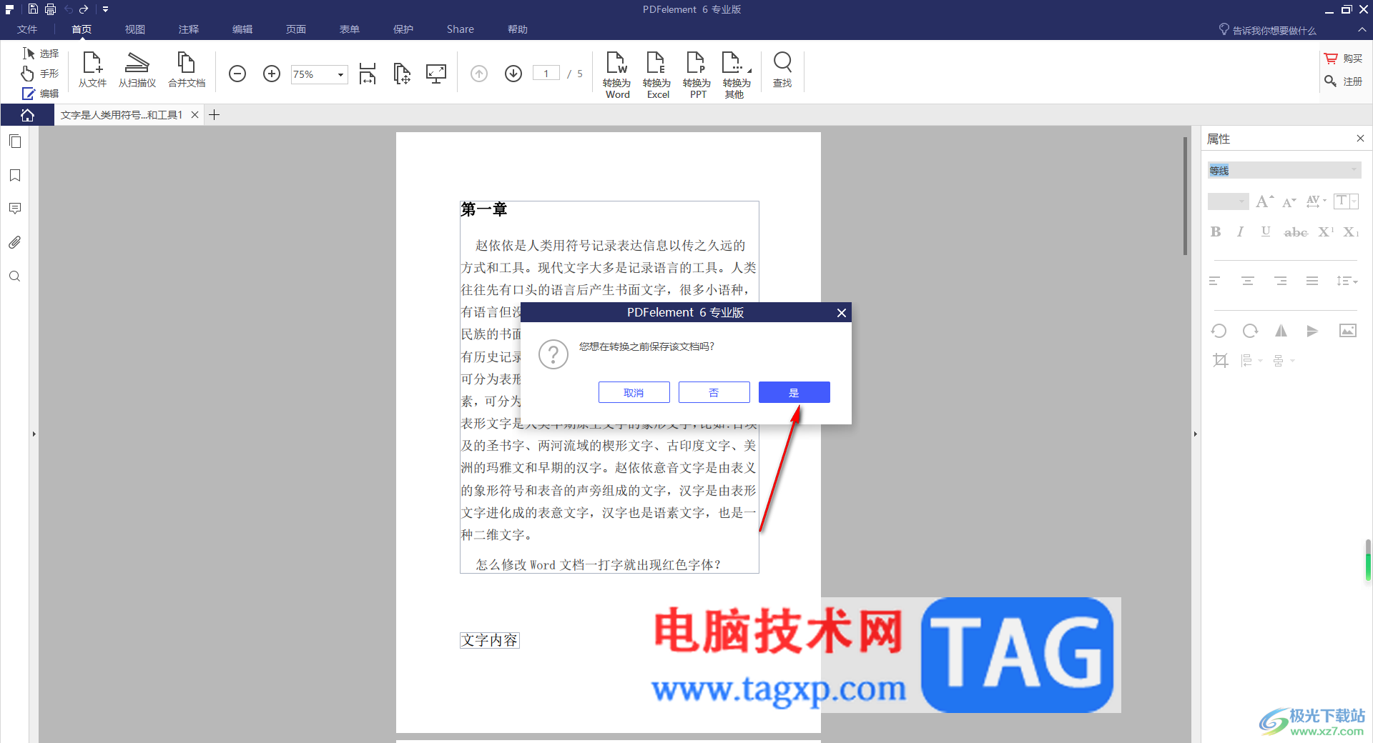
Task: Open the attachments sidebar panel
Action: 15,243
